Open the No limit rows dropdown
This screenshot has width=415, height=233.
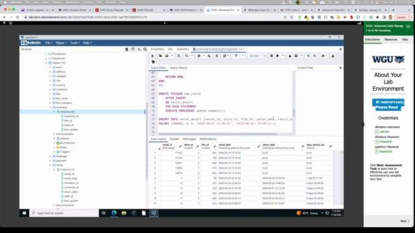coord(257,56)
